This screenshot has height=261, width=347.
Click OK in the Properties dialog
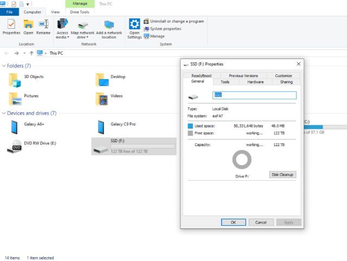point(234,222)
